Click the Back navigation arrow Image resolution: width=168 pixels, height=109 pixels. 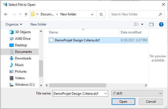tap(6, 14)
